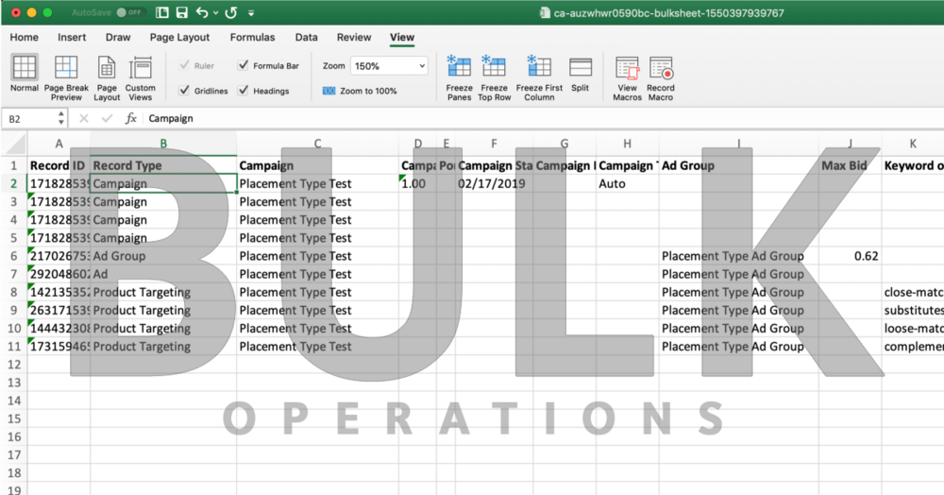Click the Ad cell in row 7
944x495 pixels.
[163, 274]
